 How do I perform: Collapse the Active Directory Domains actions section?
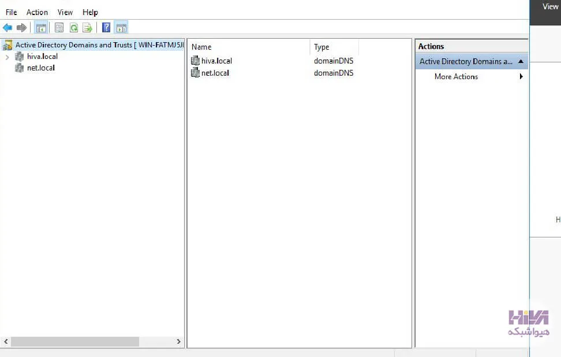tap(521, 61)
